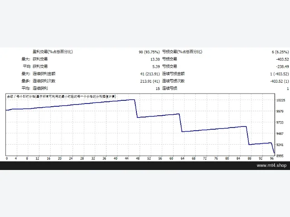The image size is (290, 217).
Task: Click the x-axis label "36"
Action: [104, 158]
